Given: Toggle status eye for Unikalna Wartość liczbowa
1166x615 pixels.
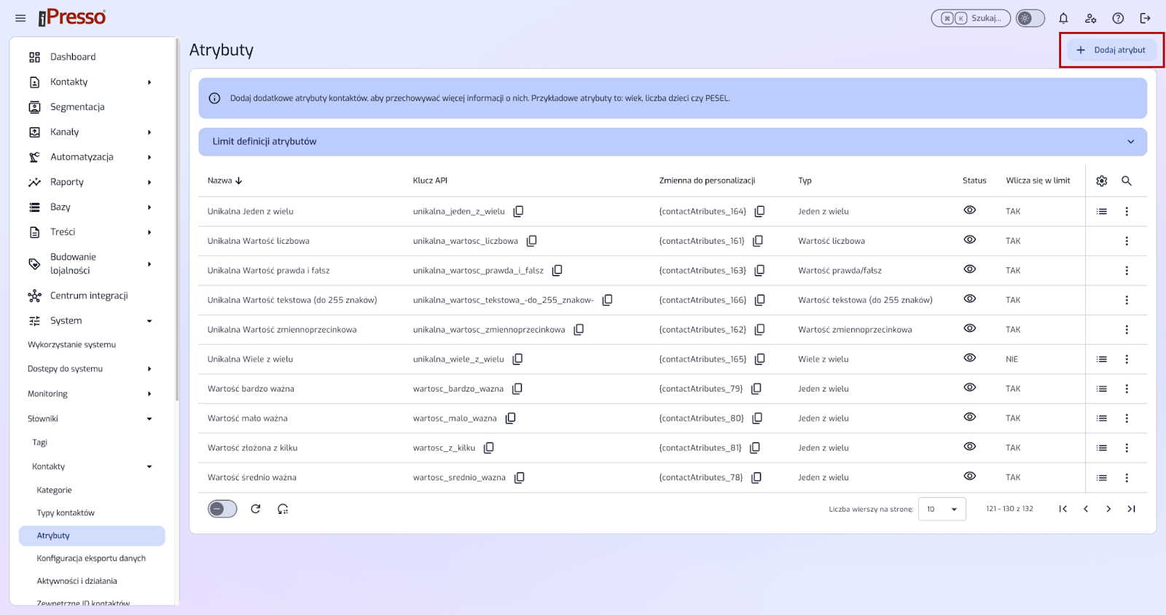Looking at the screenshot, I should tap(969, 239).
